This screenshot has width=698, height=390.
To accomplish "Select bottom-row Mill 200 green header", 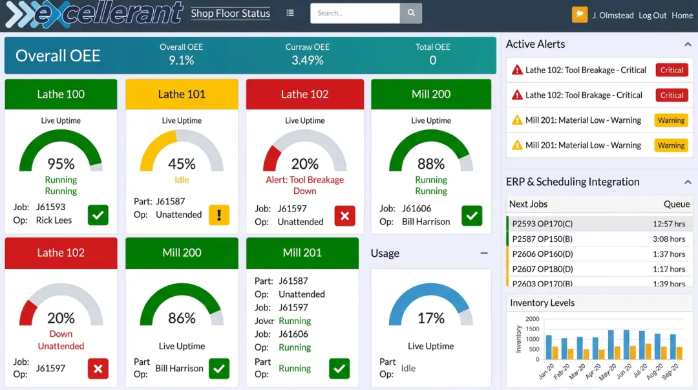I will click(x=182, y=253).
